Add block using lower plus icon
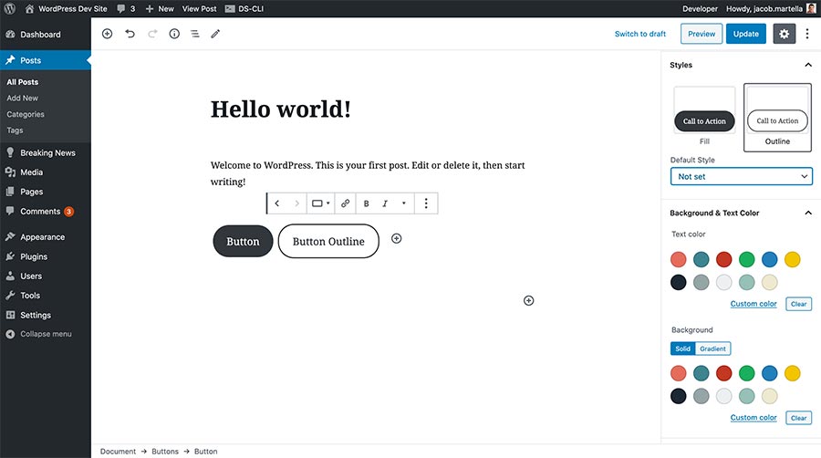The image size is (821, 458). coord(529,300)
